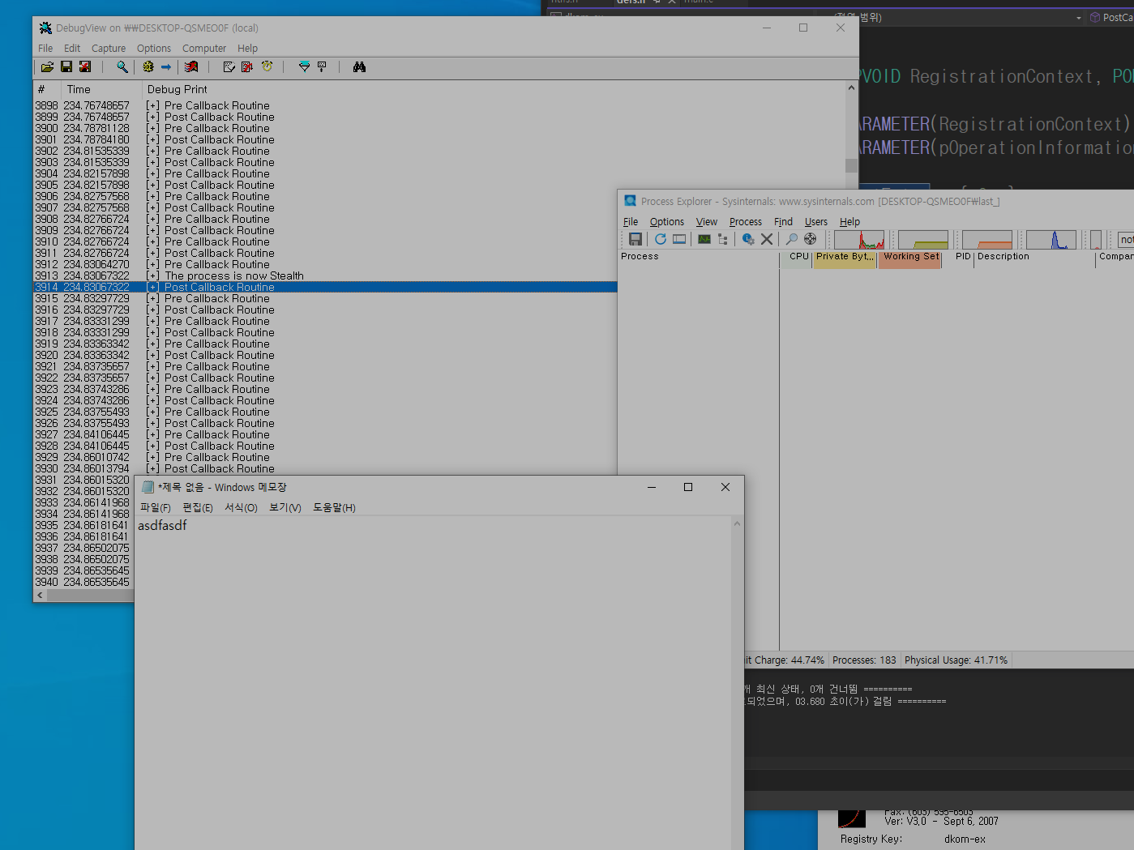Screen dimensions: 1134x850
Task: Click 'Physical Usage: 41.71%' status entry
Action: pos(956,660)
